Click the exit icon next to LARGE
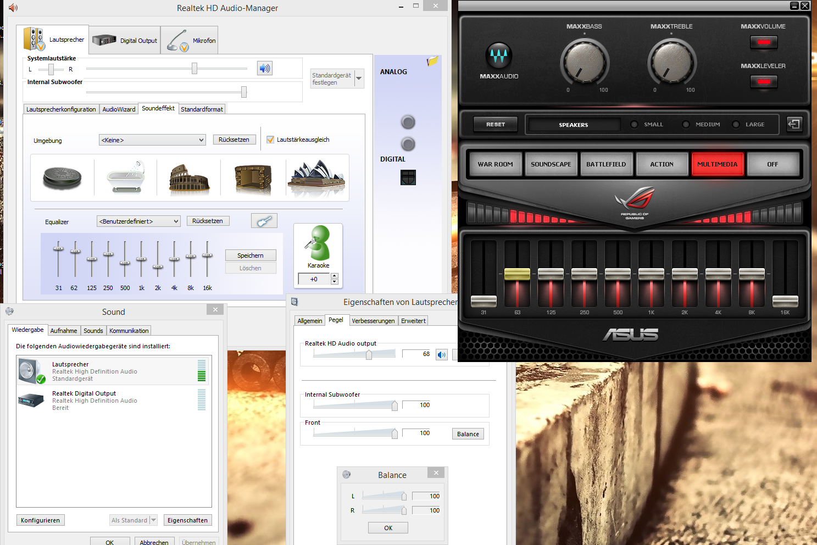 click(794, 124)
